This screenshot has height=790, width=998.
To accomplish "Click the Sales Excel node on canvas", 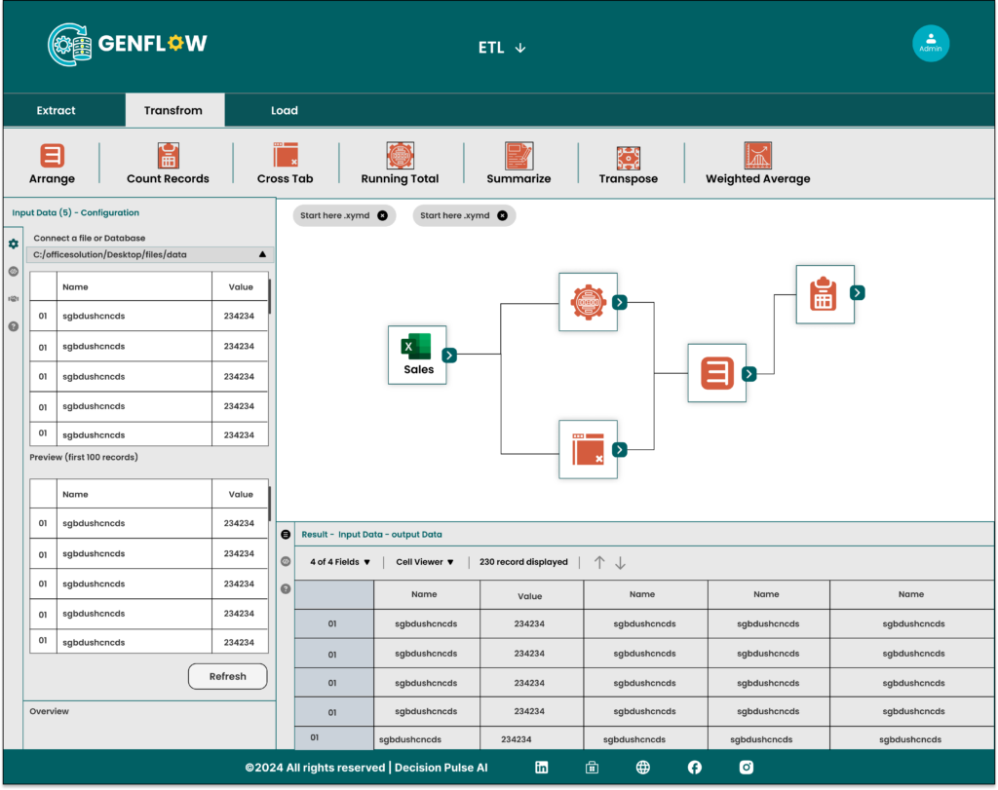I will point(417,355).
